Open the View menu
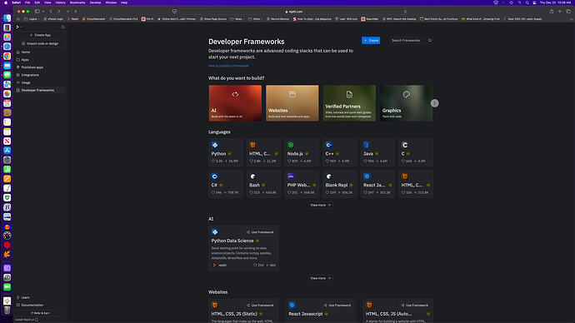This screenshot has width=575, height=323. [47, 2]
